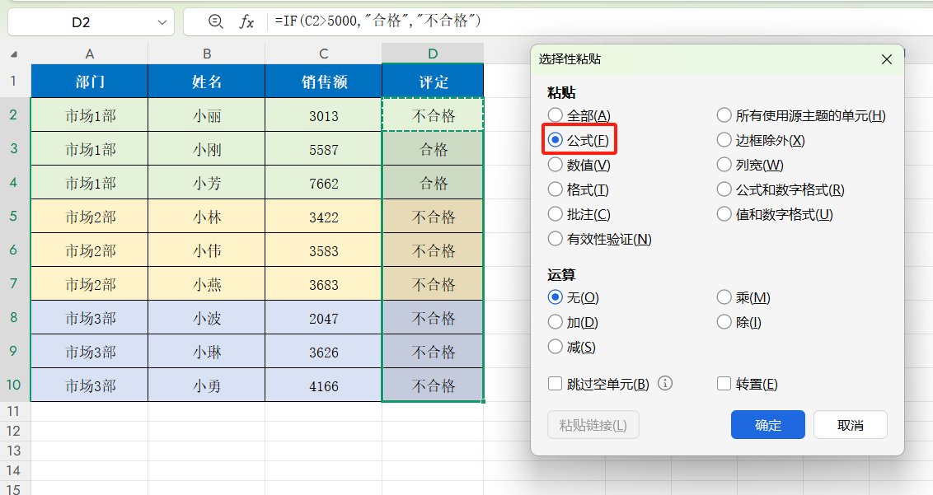Select the 列宽 paste option

click(724, 164)
